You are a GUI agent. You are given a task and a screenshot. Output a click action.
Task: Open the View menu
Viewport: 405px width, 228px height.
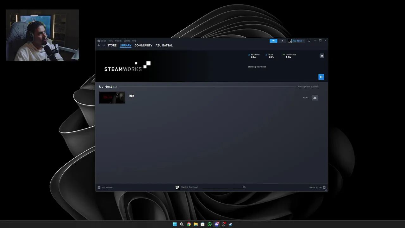click(111, 41)
